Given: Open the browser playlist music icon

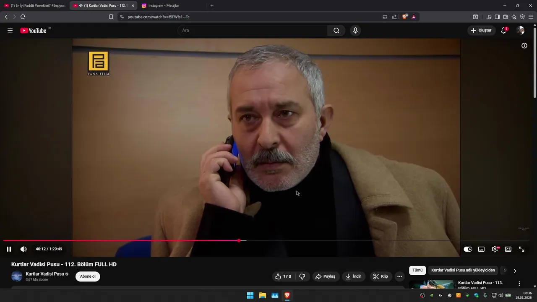Looking at the screenshot, I should (x=489, y=17).
